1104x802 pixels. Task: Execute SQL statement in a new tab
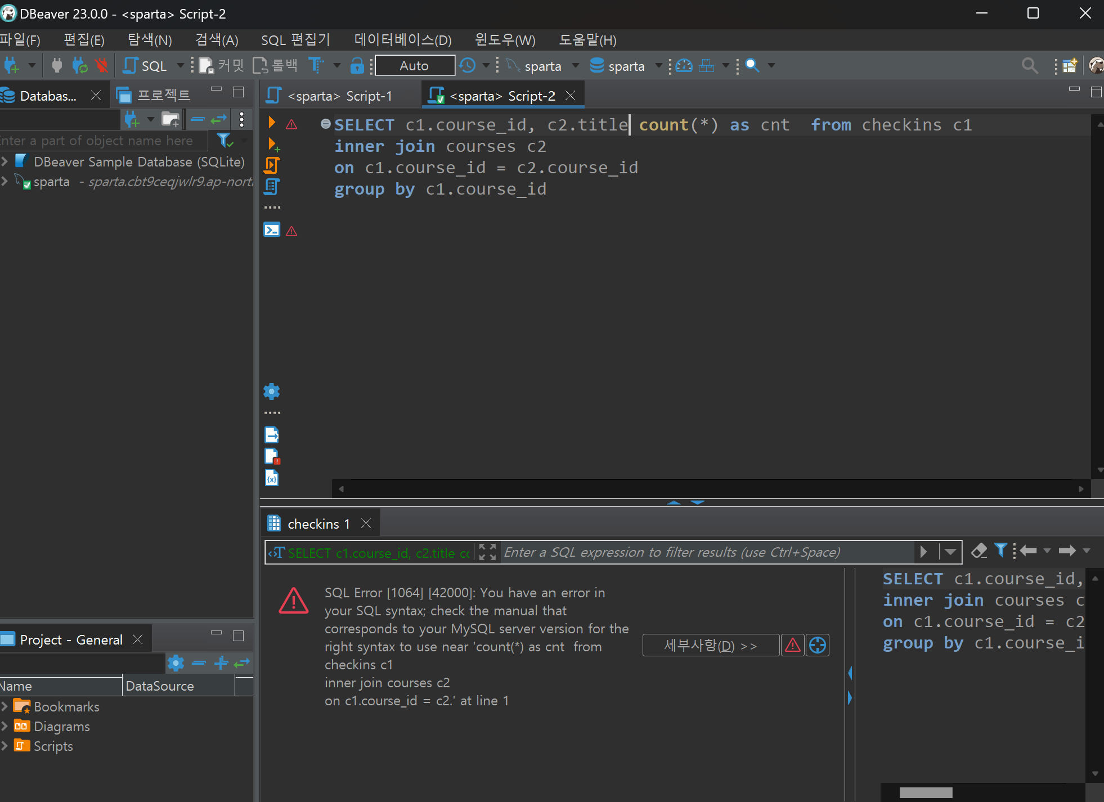pos(273,145)
